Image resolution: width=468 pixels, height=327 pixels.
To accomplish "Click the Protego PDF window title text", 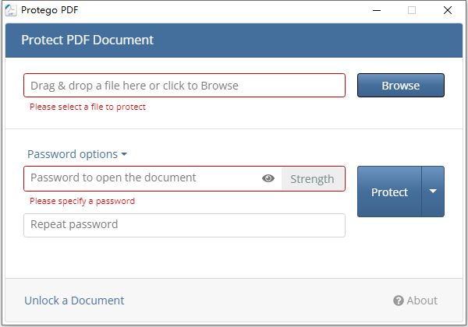I will click(x=51, y=11).
